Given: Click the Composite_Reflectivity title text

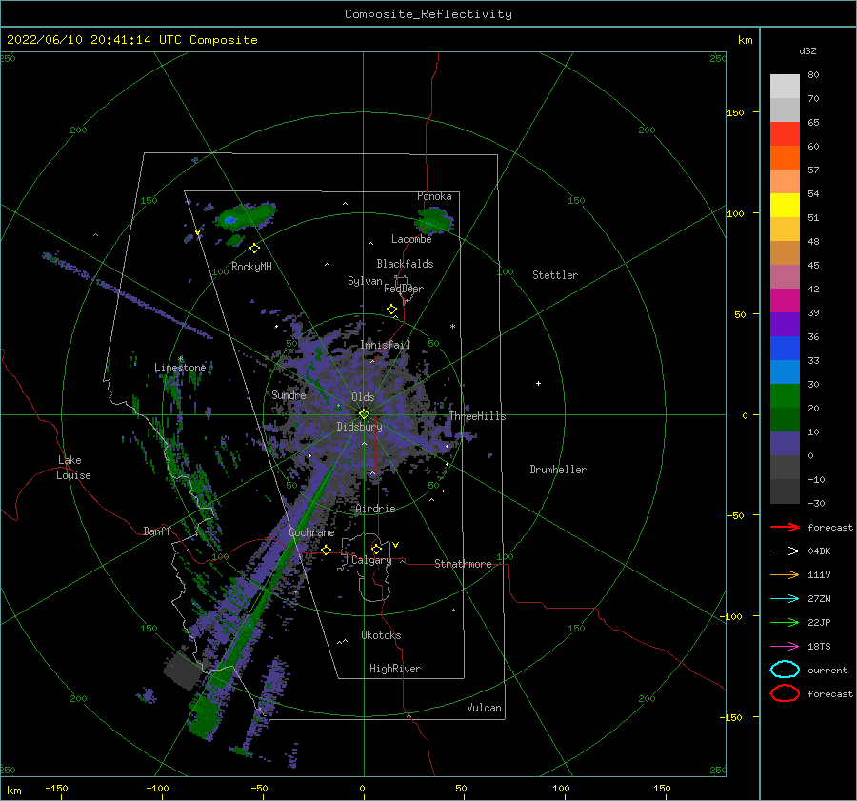Looking at the screenshot, I should coord(428,14).
